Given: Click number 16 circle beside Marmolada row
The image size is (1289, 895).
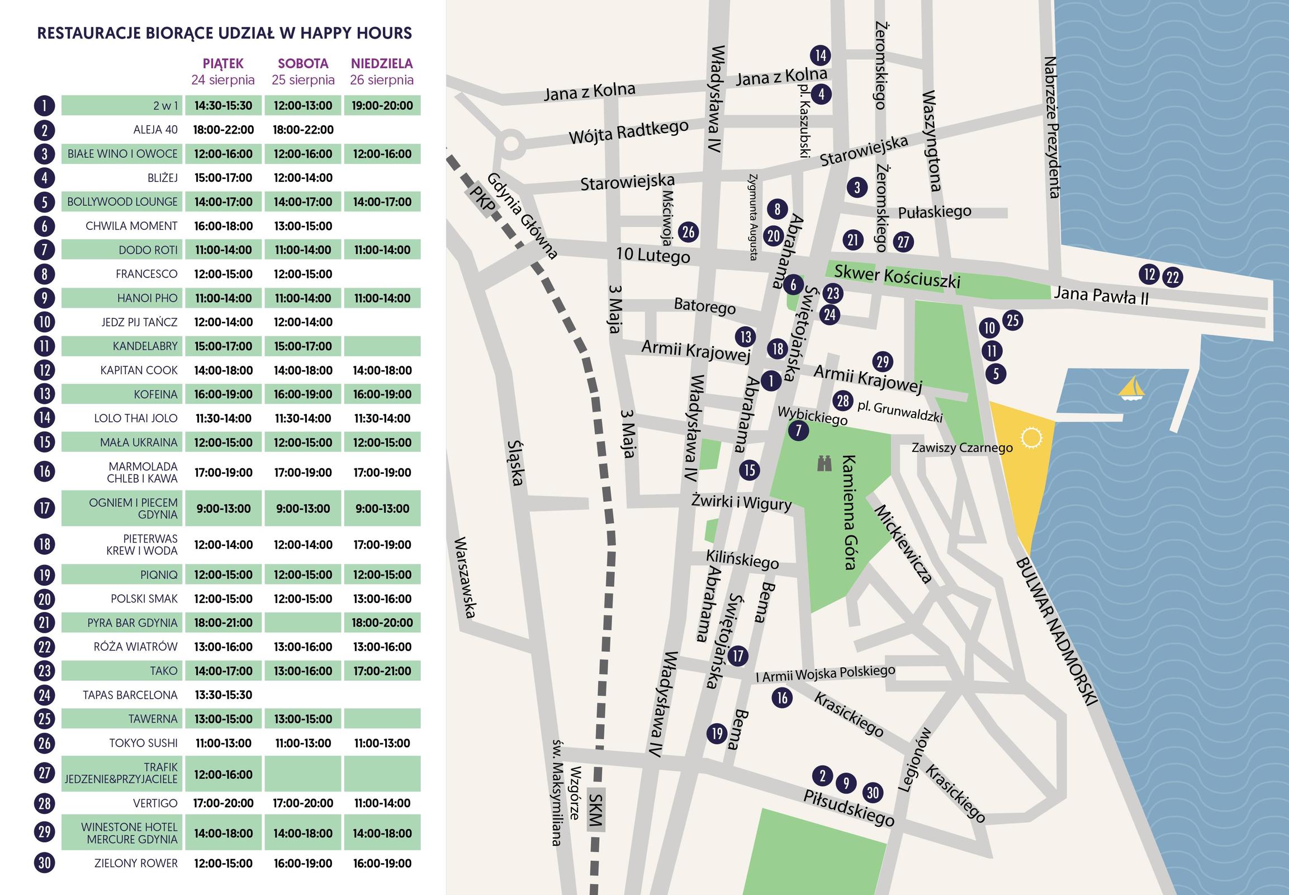Looking at the screenshot, I should click(44, 472).
